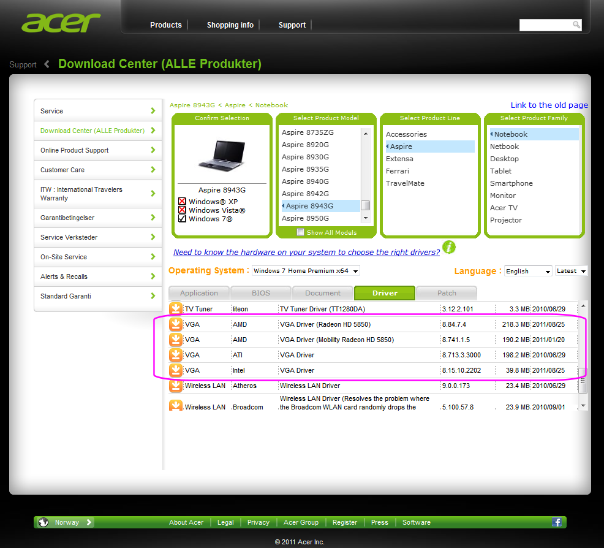Open the Latest version dropdown
Viewport: 604px width, 548px height.
tap(572, 271)
